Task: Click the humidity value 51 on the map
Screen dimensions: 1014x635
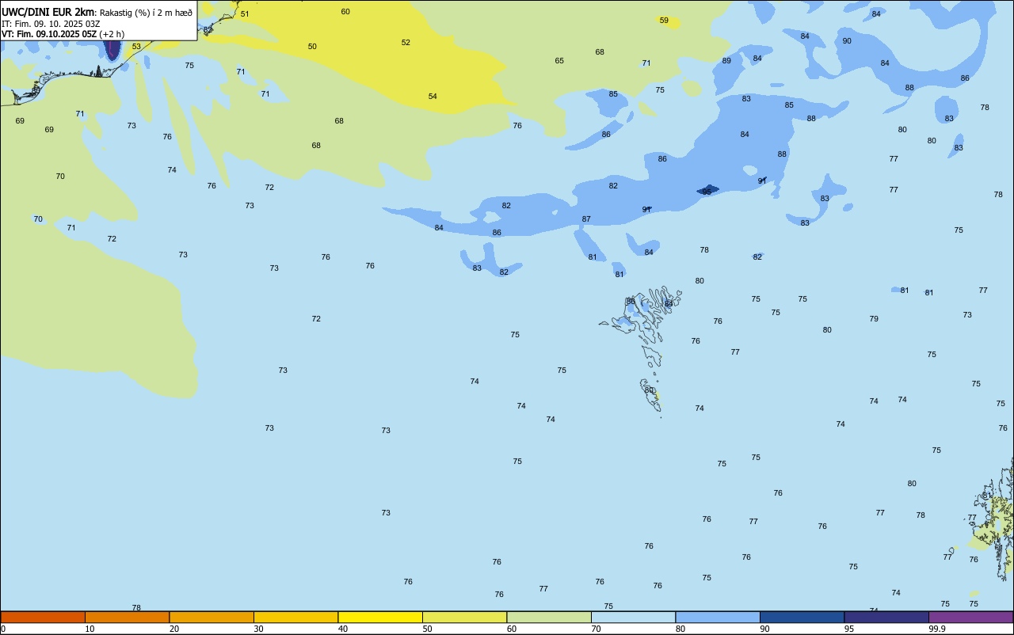Action: 244,14
